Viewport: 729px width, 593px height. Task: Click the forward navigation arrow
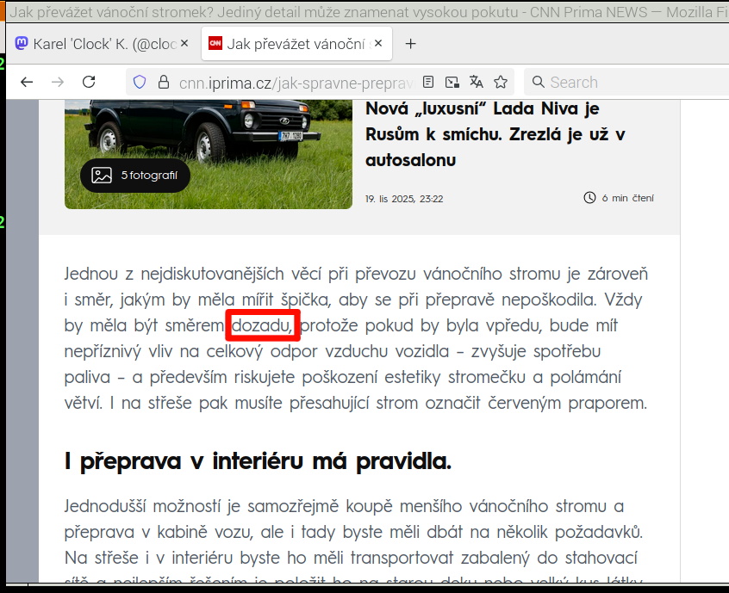[x=58, y=82]
